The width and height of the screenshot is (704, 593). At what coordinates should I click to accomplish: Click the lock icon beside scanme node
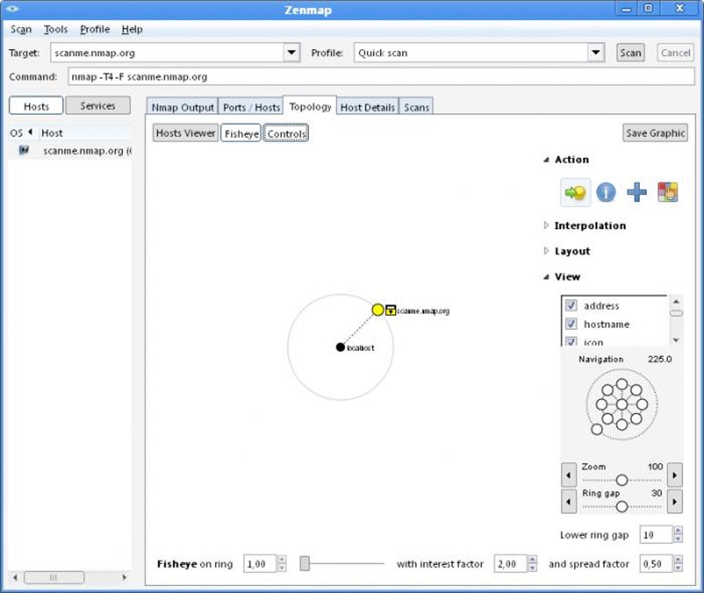[391, 310]
